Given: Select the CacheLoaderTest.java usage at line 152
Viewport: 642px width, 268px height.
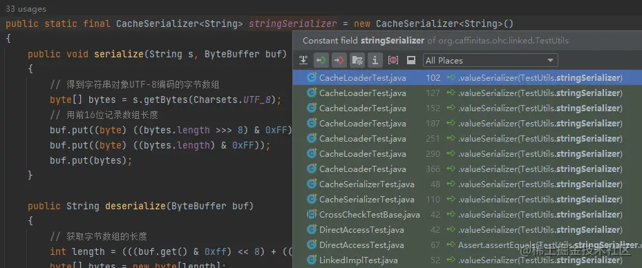Looking at the screenshot, I should coord(467,108).
